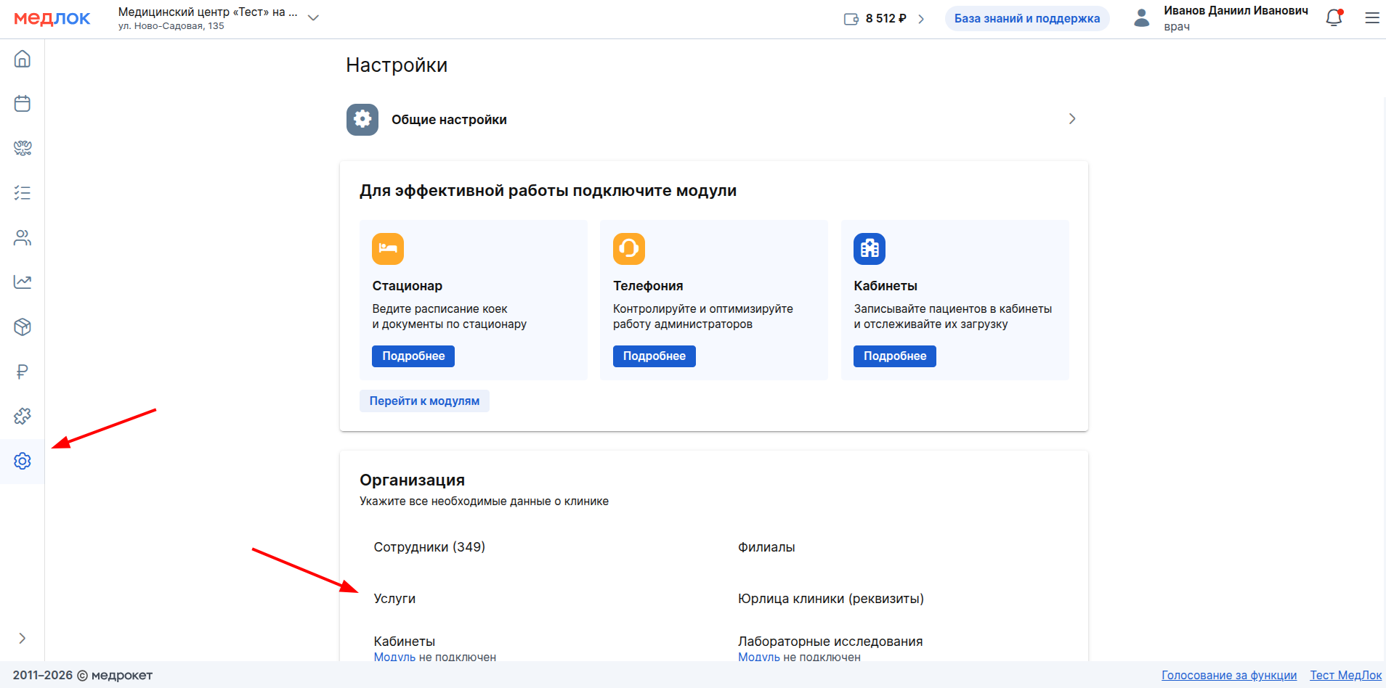Open the hamburger menu at top right
Viewport: 1386px width, 688px height.
pos(1371,18)
